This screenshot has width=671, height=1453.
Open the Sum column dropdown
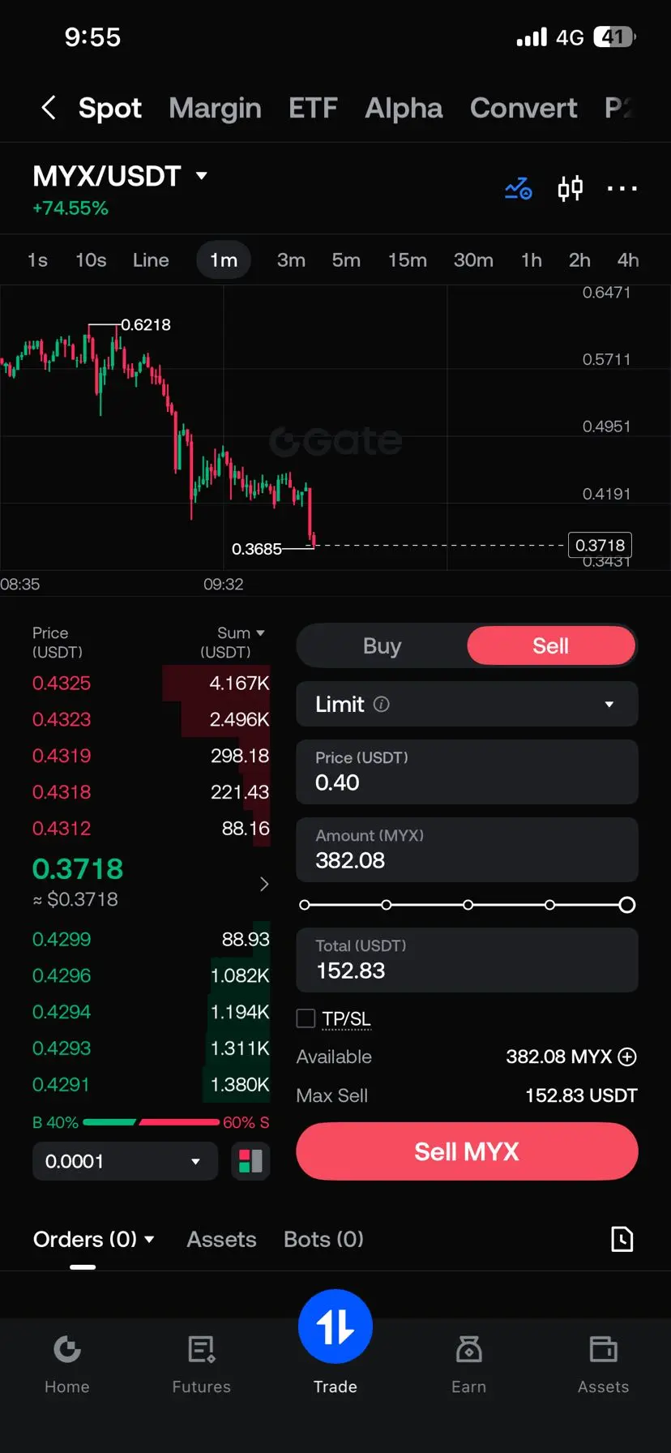[241, 633]
